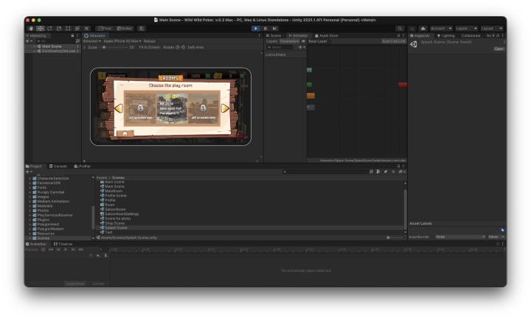531x319 pixels.
Task: Toggle Safe Area in Simulator
Action: click(x=195, y=47)
